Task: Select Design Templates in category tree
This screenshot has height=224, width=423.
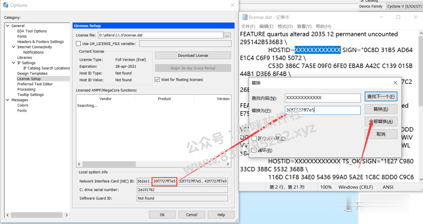Action: 33,73
